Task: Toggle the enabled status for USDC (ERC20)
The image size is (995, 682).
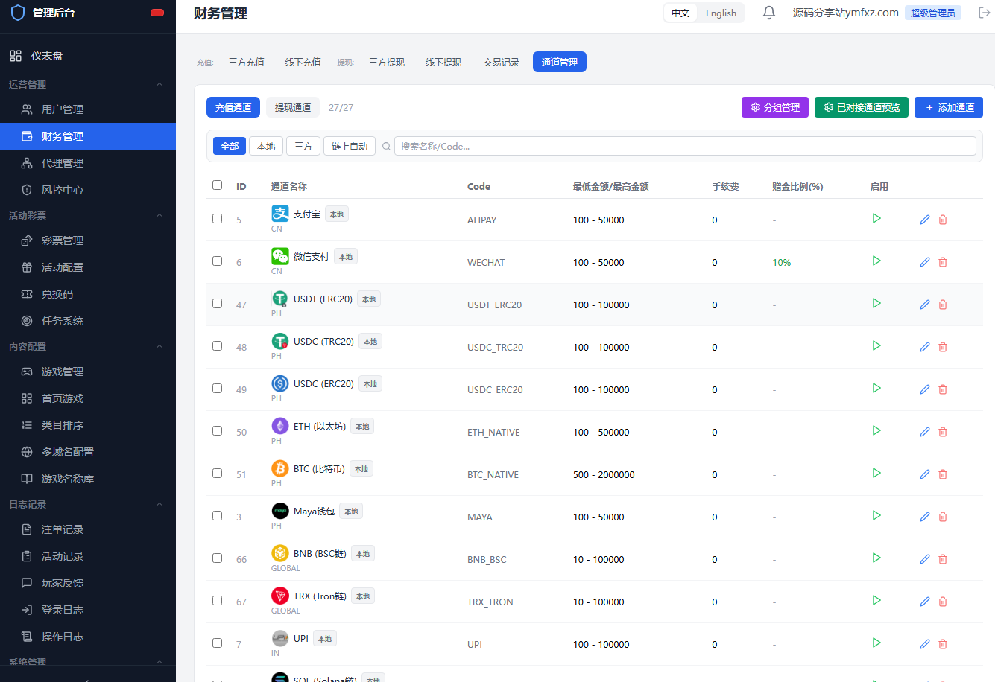Action: [x=876, y=388]
